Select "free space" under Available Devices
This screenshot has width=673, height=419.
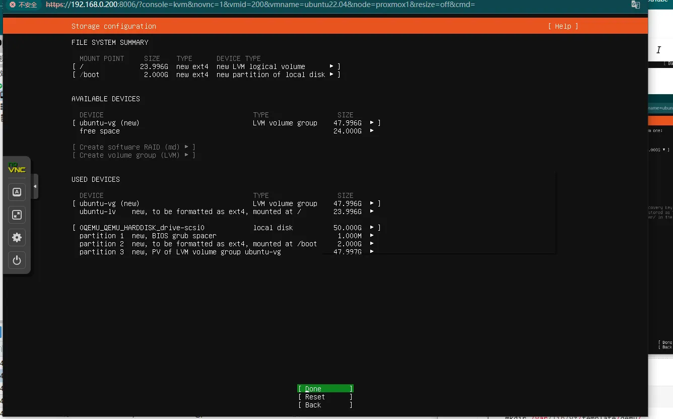100,131
